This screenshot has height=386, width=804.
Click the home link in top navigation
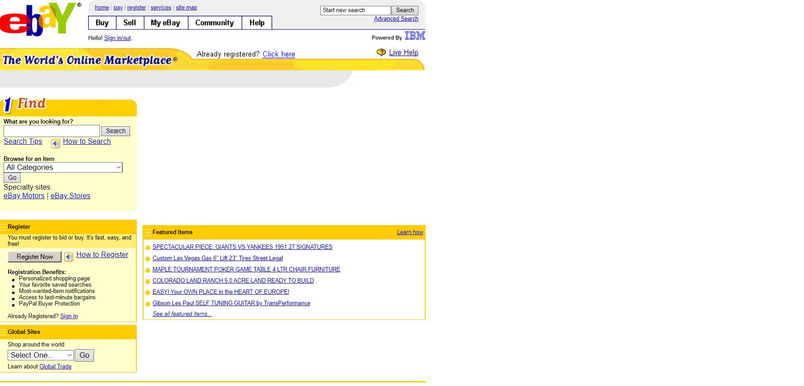click(102, 8)
